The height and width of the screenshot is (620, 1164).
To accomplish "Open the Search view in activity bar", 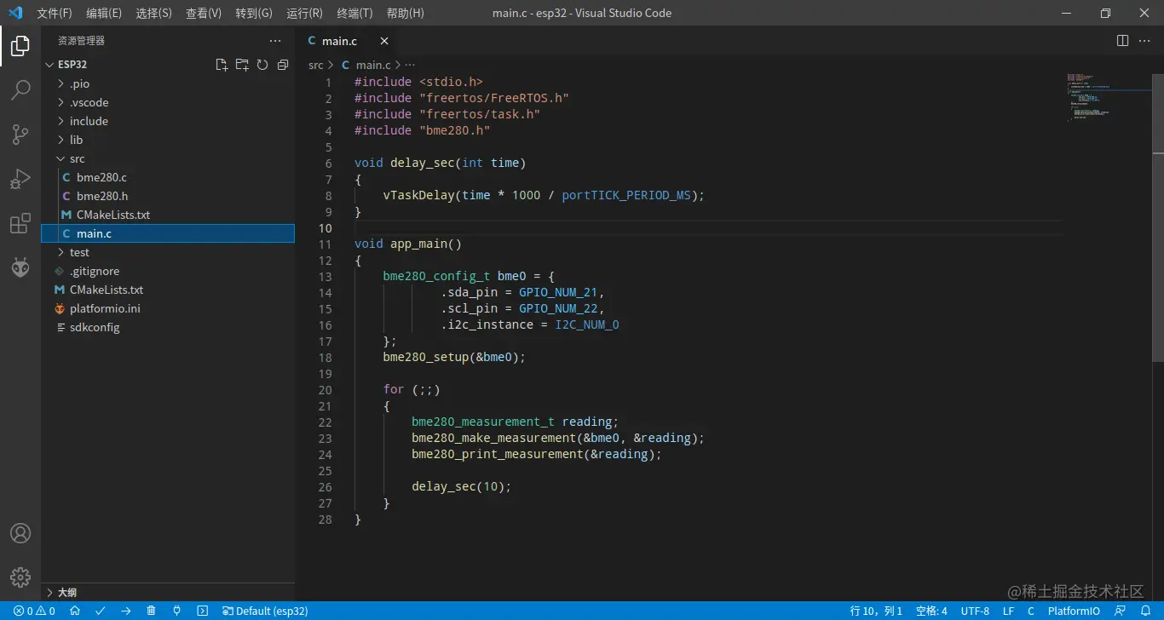I will click(x=20, y=90).
